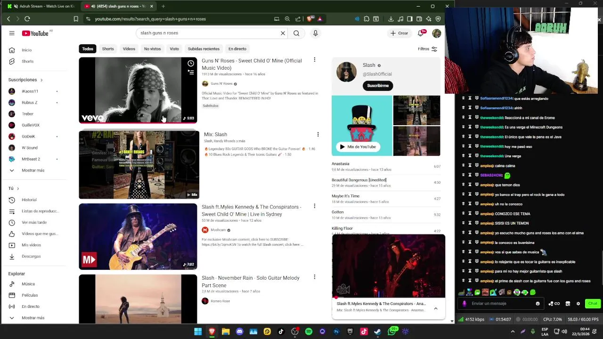Viewport: 603px width, 339px height.
Task: Select the Todos filter chip
Action: 88,49
